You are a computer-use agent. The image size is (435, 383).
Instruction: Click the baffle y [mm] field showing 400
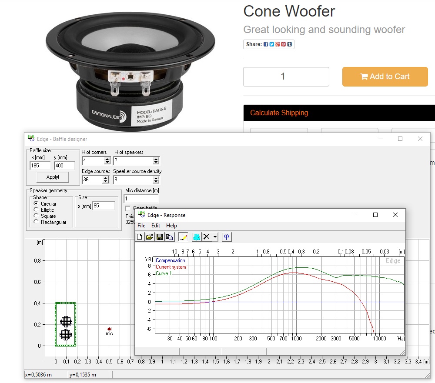click(x=64, y=166)
